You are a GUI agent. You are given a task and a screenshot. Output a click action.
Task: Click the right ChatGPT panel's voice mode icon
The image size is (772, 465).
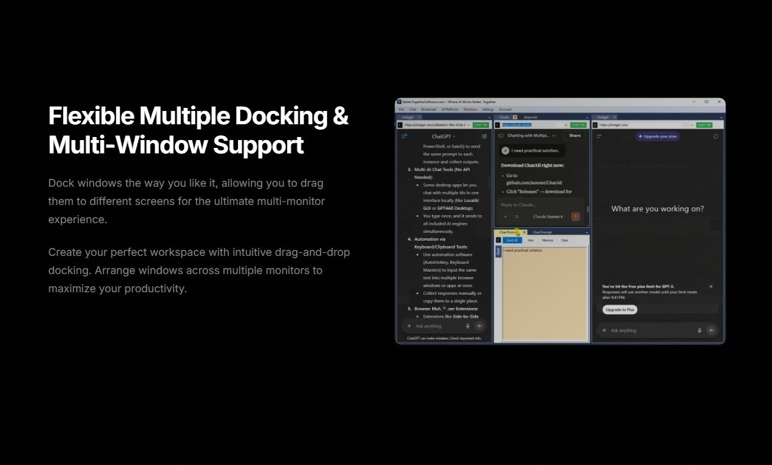click(711, 330)
